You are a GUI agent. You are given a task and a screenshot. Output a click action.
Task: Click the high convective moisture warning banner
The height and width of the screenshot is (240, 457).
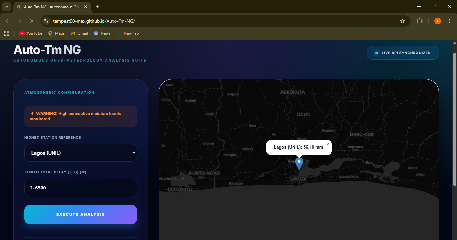pos(81,116)
